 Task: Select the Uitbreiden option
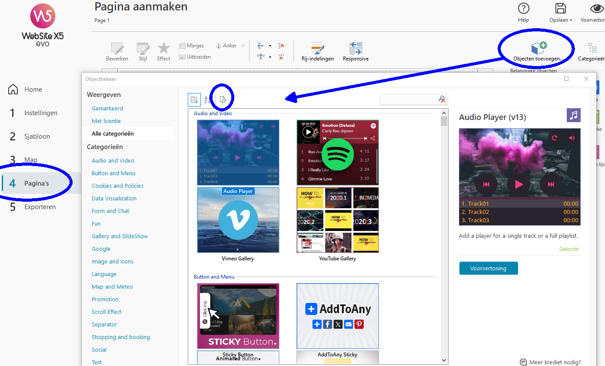[x=195, y=57]
